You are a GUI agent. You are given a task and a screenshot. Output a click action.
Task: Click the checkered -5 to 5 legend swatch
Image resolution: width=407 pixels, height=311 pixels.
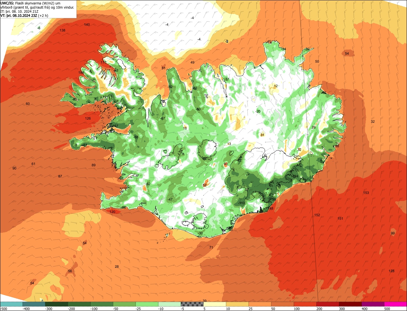coord(192,304)
